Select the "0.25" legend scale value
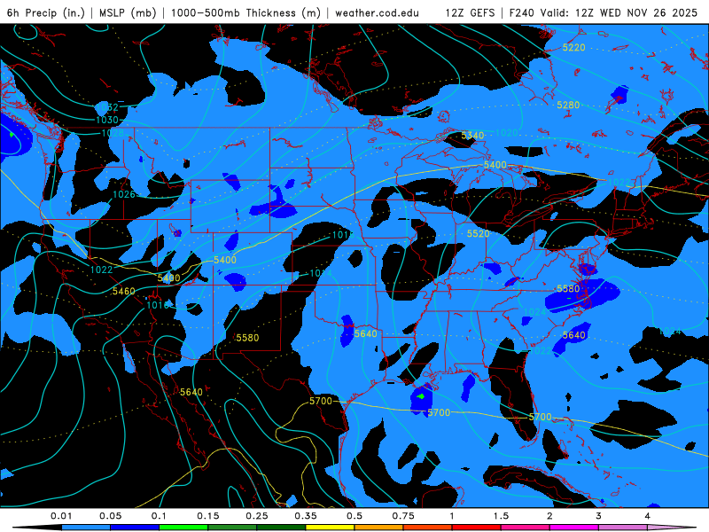 click(257, 516)
